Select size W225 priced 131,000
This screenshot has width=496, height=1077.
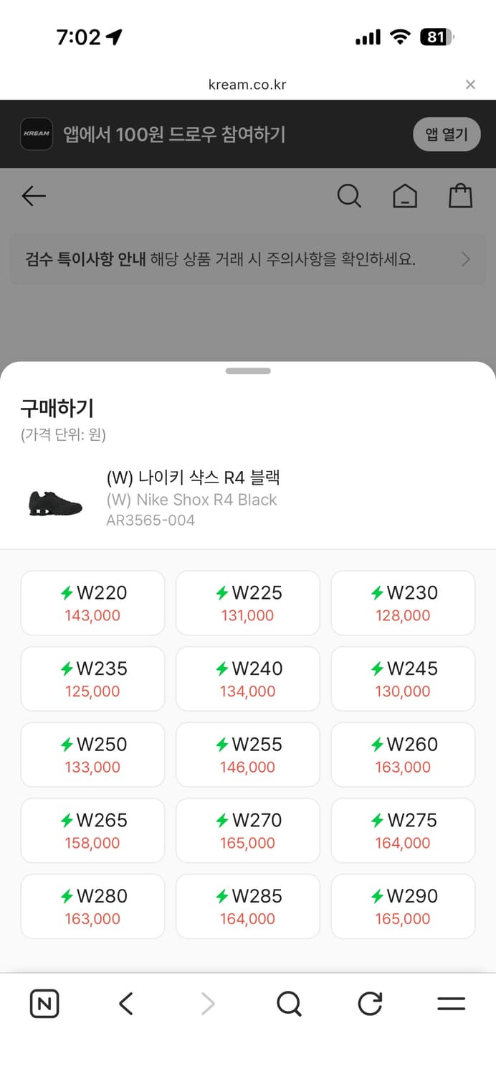pyautogui.click(x=247, y=602)
